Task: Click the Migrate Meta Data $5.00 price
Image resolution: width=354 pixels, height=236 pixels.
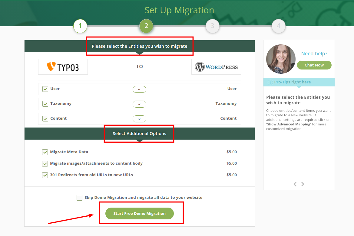Action: point(232,152)
